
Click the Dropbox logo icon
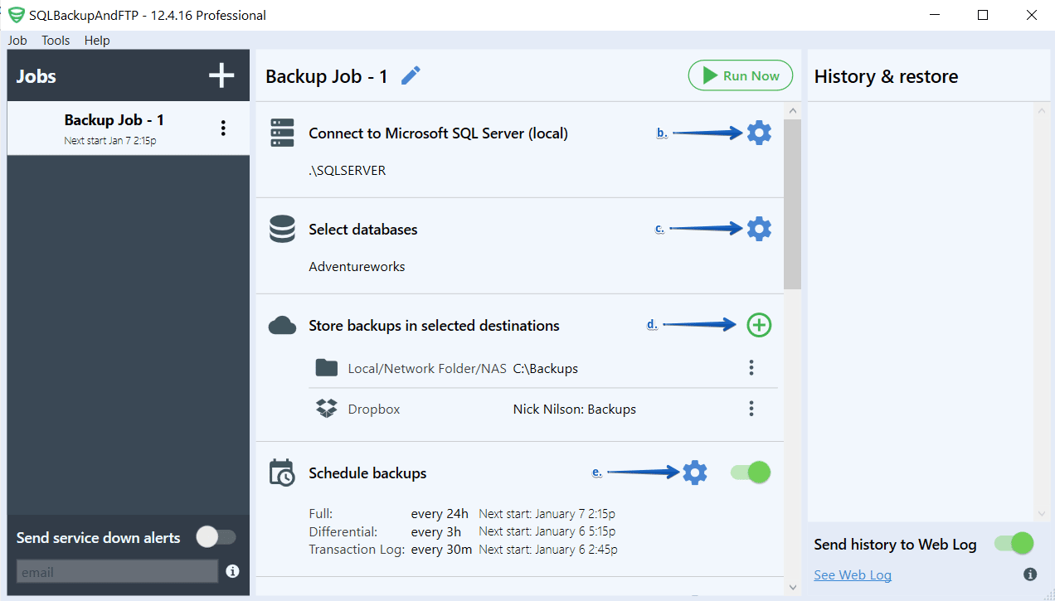[327, 409]
